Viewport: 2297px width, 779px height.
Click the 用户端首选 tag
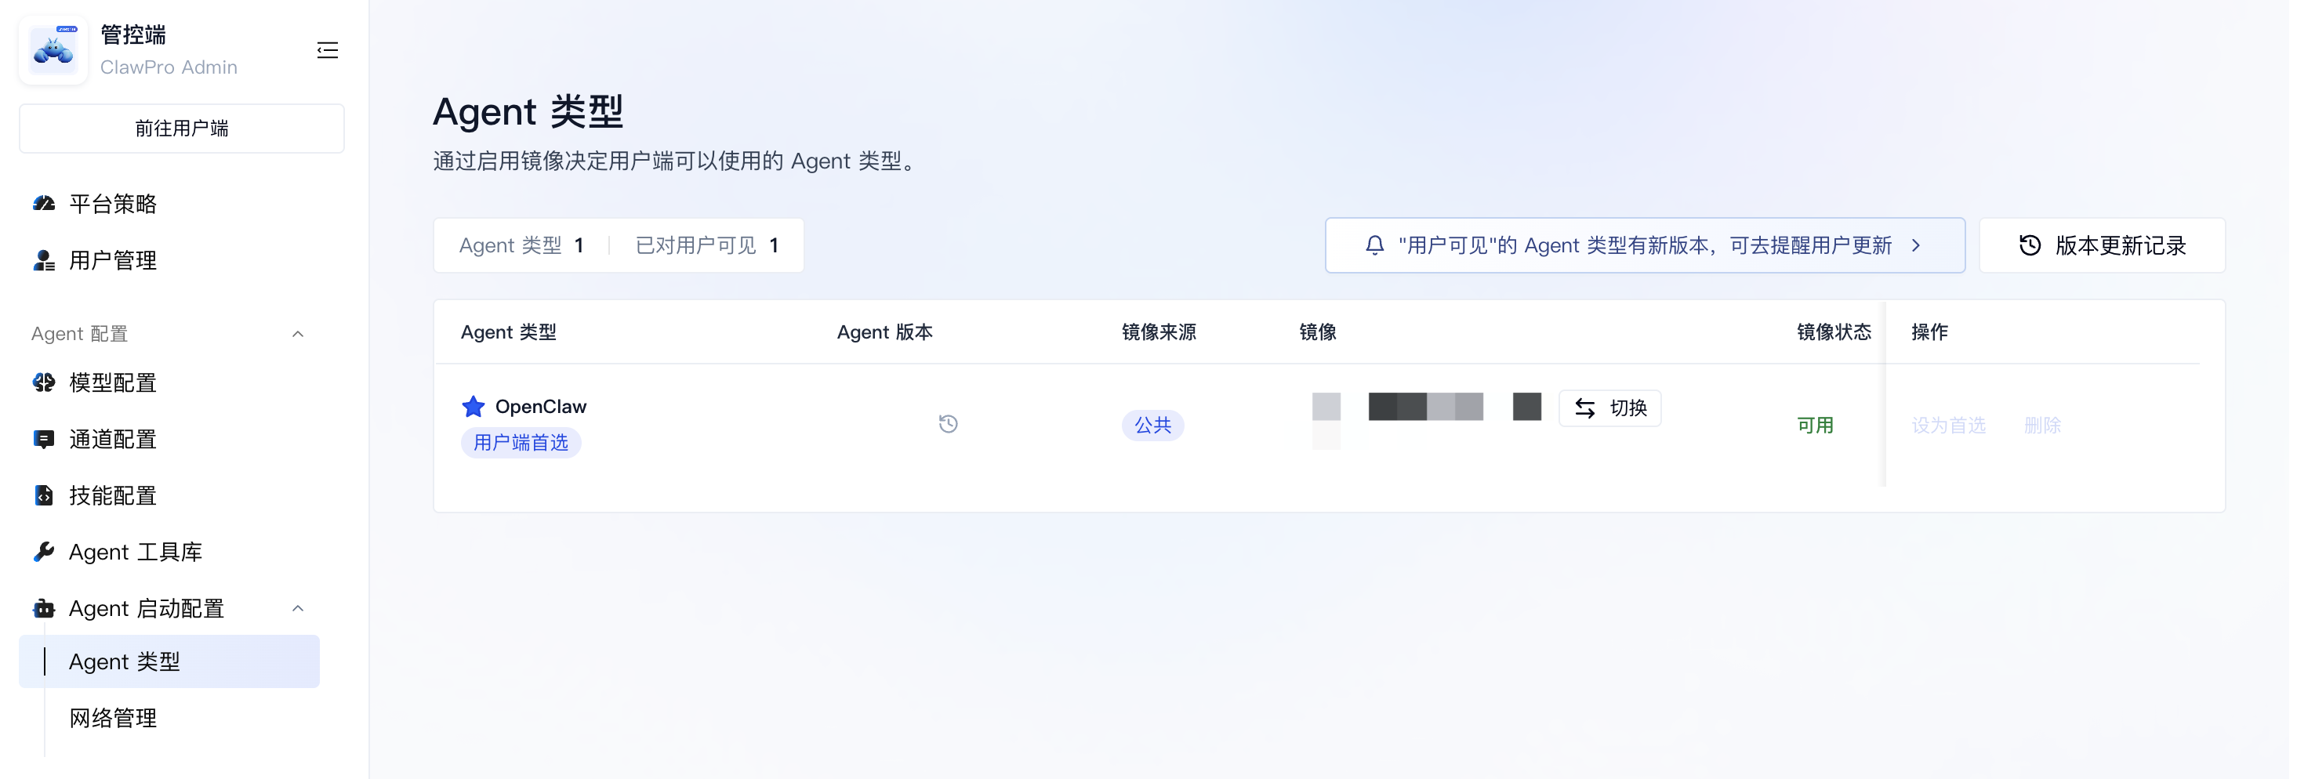521,443
